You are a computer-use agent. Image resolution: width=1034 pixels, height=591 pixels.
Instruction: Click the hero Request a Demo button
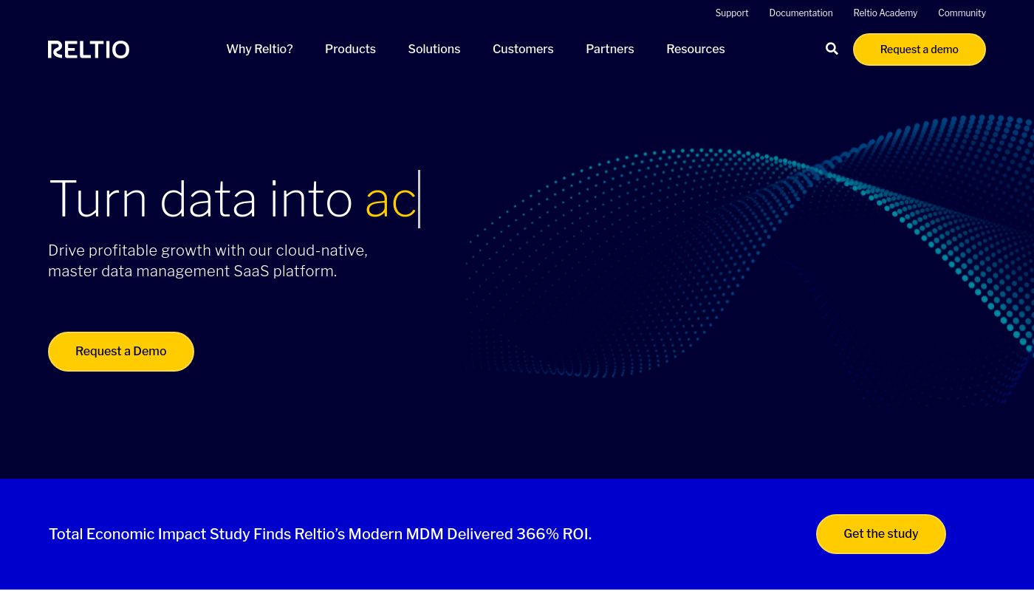121,352
